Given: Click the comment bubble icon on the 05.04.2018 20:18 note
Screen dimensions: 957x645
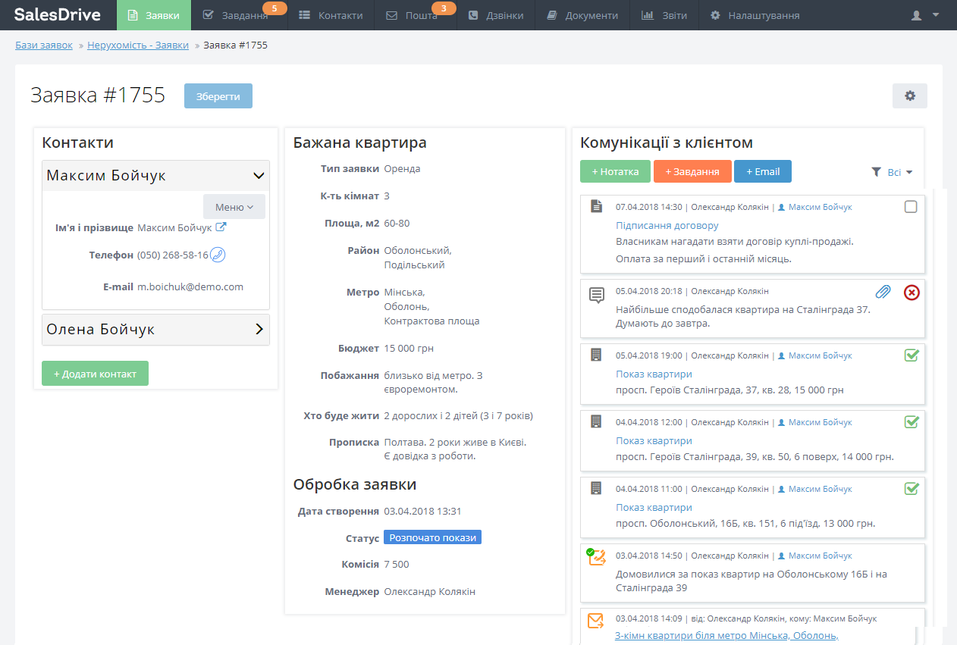Looking at the screenshot, I should (597, 295).
